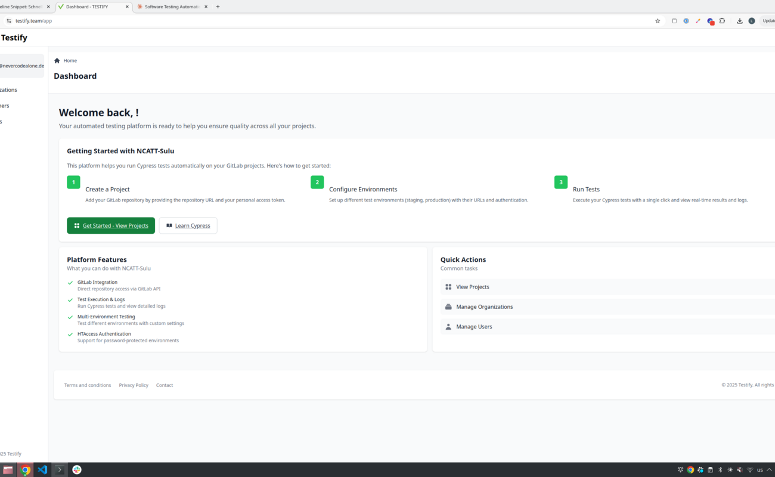Close the Software Testing Automation tab
Image resolution: width=775 pixels, height=477 pixels.
206,7
